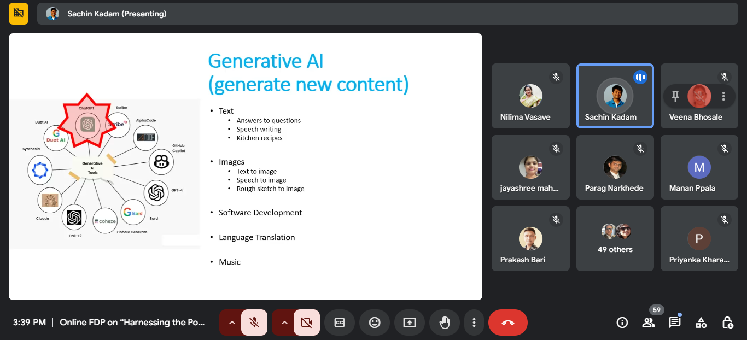The image size is (747, 340).
Task: Click the Synthesia logo circle in the slide
Action: [40, 171]
